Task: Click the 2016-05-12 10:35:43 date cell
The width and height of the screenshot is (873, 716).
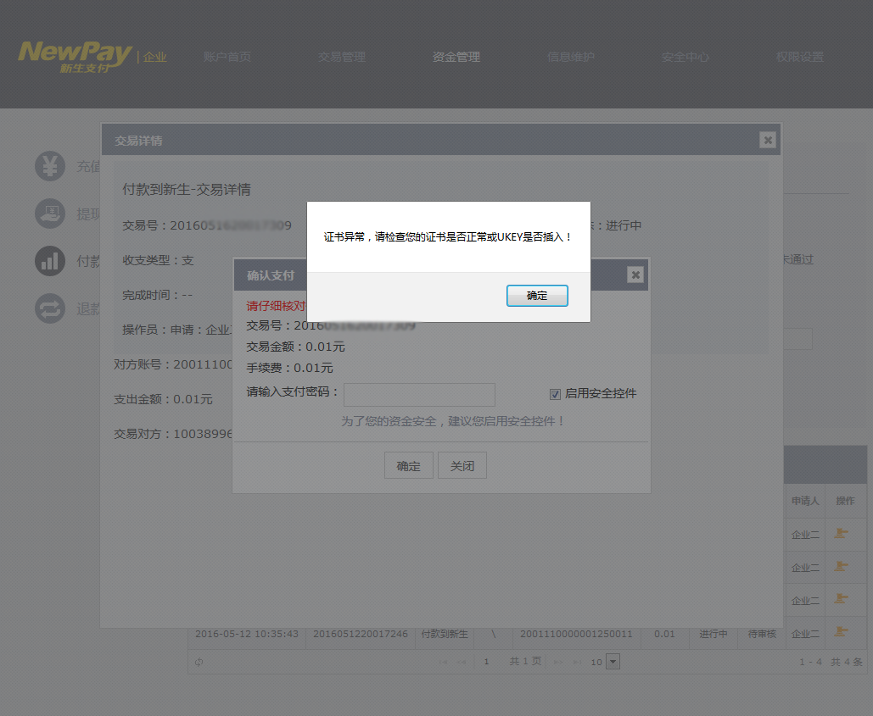Action: tap(247, 634)
